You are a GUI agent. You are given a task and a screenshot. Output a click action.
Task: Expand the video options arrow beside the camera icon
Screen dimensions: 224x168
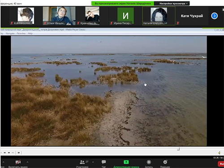click(x=27, y=162)
